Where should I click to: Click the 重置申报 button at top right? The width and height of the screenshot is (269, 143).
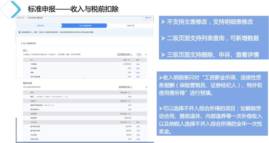147,18
